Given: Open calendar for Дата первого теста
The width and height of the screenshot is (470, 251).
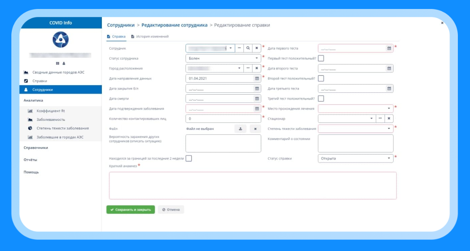Looking at the screenshot, I should [x=389, y=48].
